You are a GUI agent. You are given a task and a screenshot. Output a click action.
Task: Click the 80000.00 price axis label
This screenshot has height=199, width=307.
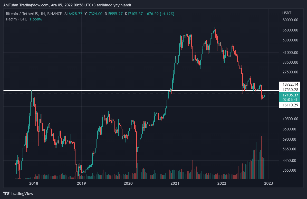tap(290, 20)
